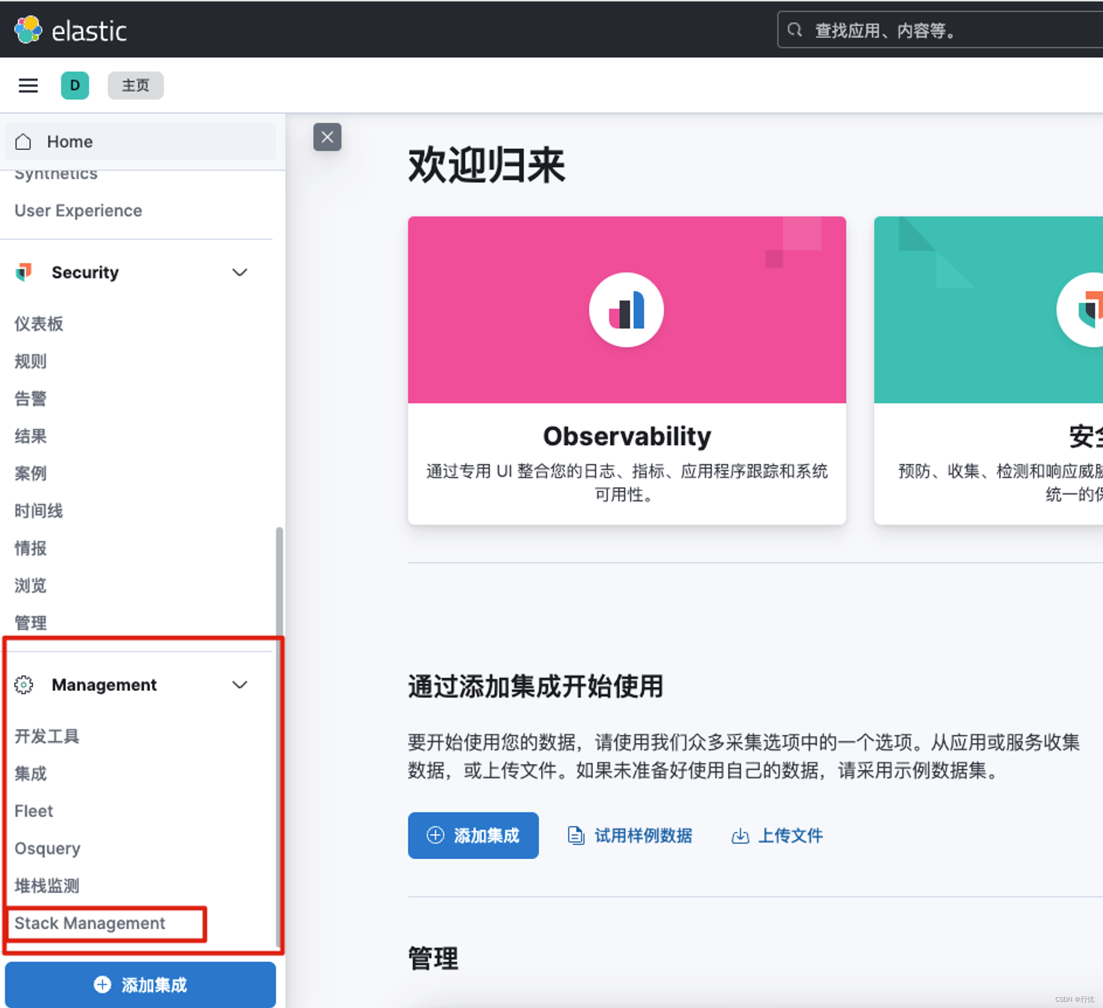Open the teal Security solution card

click(988, 370)
